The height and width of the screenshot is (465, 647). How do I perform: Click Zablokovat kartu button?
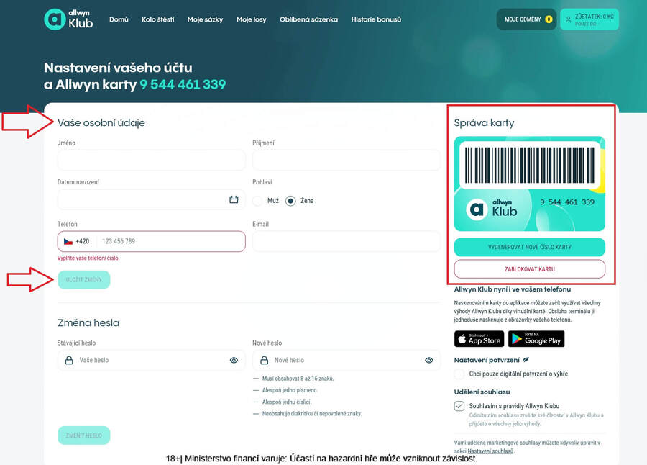click(530, 269)
